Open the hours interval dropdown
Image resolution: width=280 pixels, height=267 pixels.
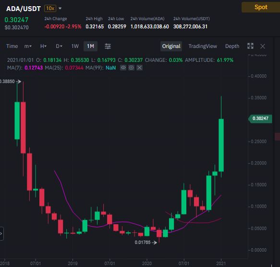click(x=43, y=46)
